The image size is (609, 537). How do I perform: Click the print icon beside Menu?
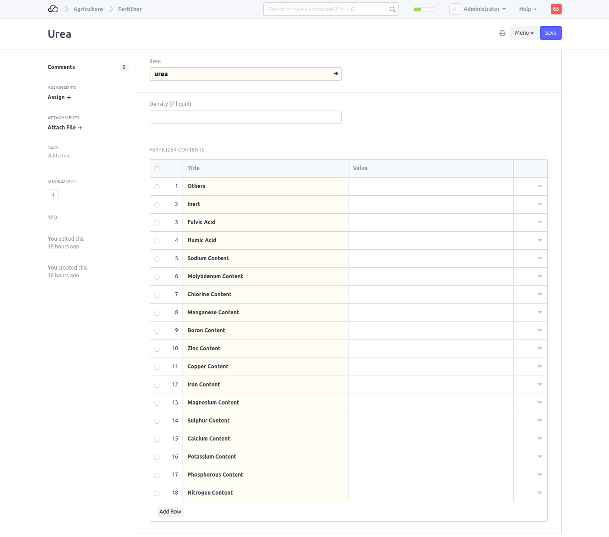point(502,33)
